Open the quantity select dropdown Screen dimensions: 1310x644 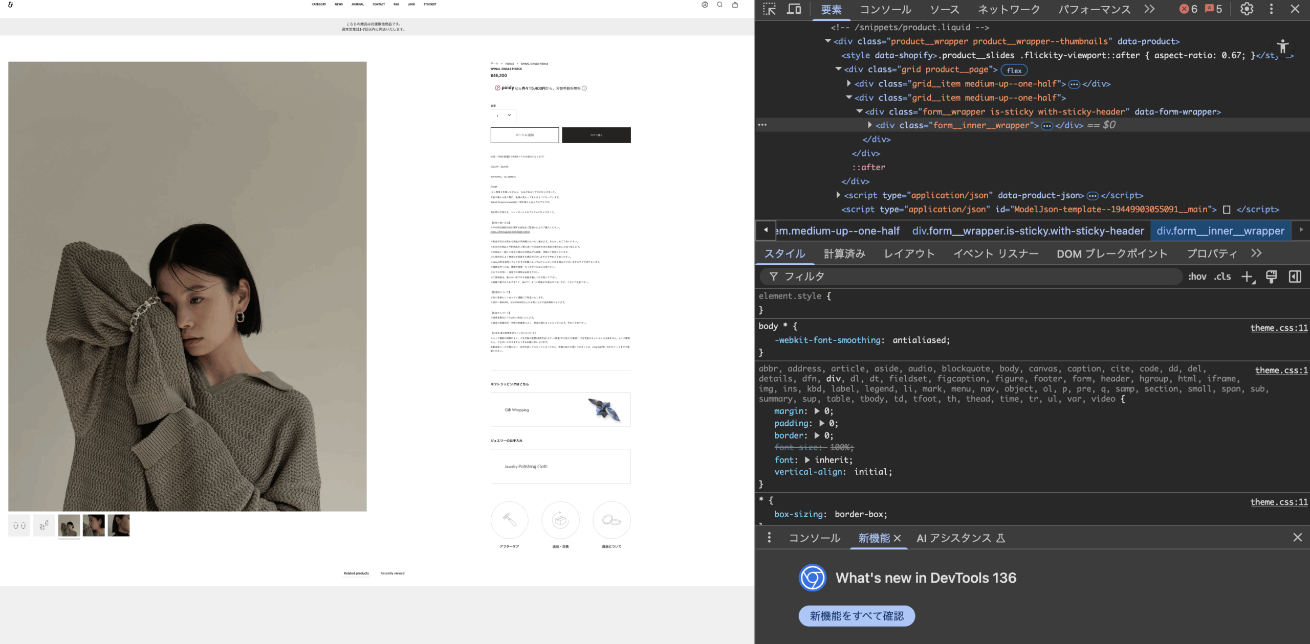(504, 116)
